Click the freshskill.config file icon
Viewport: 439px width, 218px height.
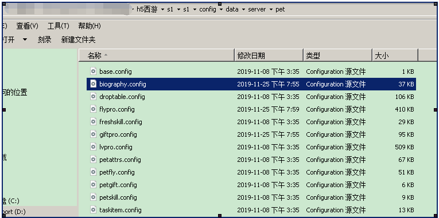coord(93,121)
